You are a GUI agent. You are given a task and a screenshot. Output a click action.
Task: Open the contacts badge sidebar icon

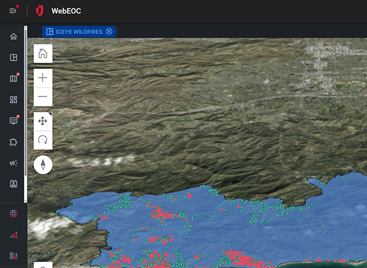click(x=13, y=183)
